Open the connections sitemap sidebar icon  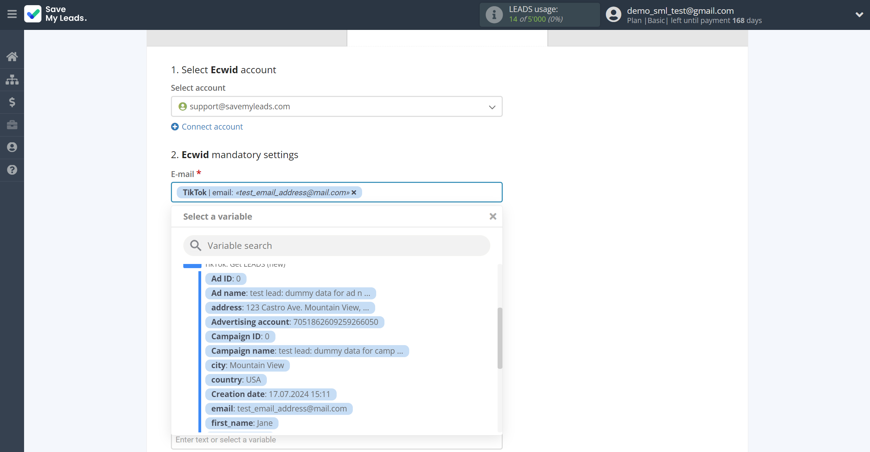(x=12, y=79)
